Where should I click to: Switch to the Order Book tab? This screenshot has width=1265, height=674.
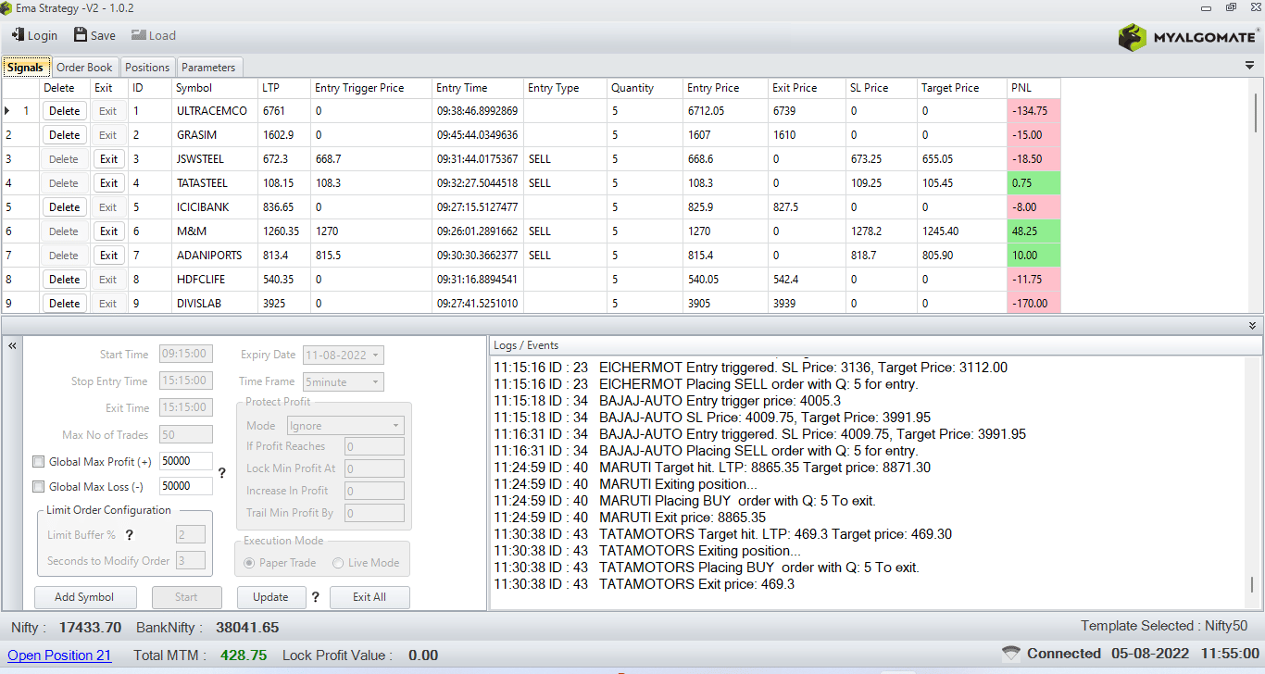(x=84, y=68)
